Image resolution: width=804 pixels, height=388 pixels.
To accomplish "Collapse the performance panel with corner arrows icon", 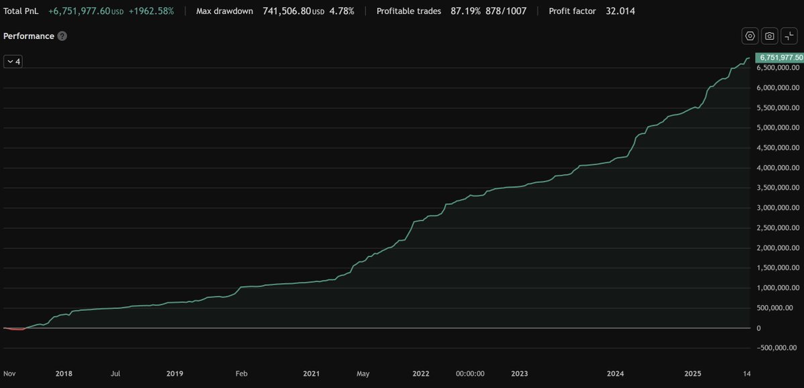I will click(789, 36).
